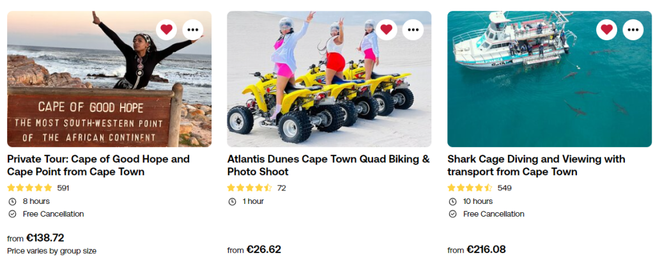Toggle heart on Atlantis Dunes Quad Biking
This screenshot has width=653, height=264.
tap(386, 29)
